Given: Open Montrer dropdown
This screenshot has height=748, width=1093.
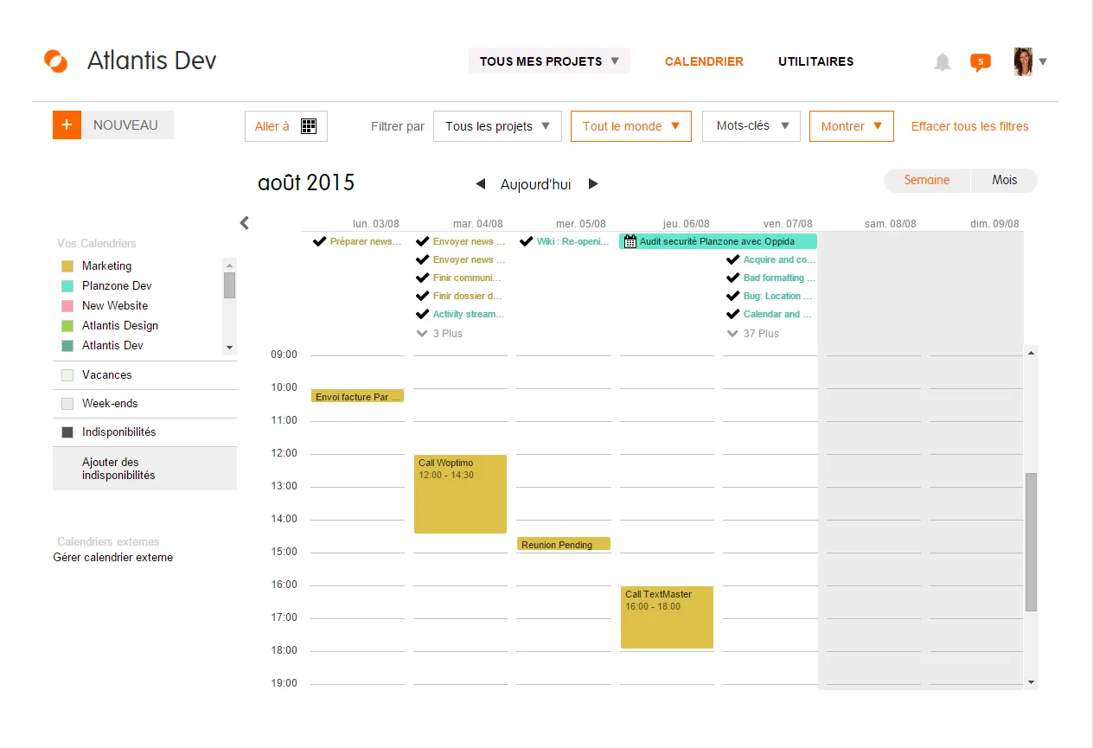Looking at the screenshot, I should [851, 126].
